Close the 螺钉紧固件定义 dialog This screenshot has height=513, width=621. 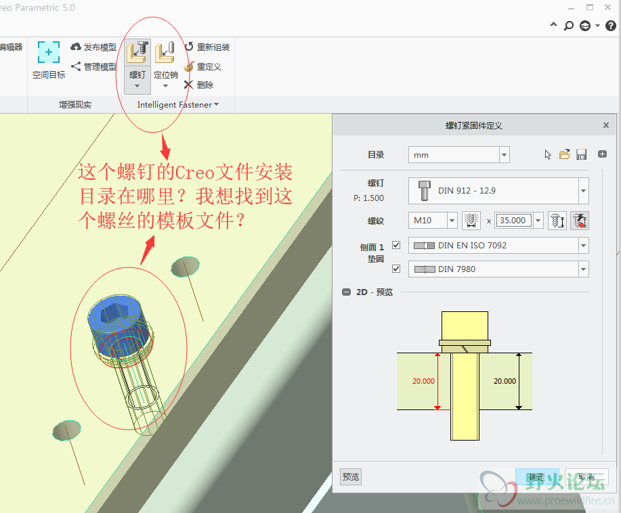pyautogui.click(x=606, y=125)
